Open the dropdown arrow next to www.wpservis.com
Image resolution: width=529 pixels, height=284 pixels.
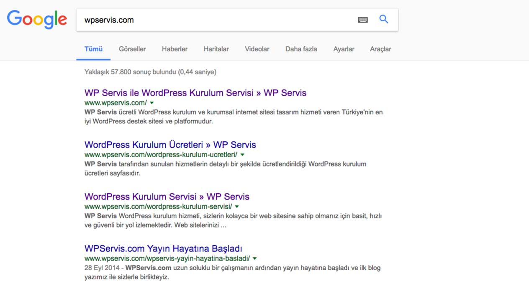[x=152, y=102]
